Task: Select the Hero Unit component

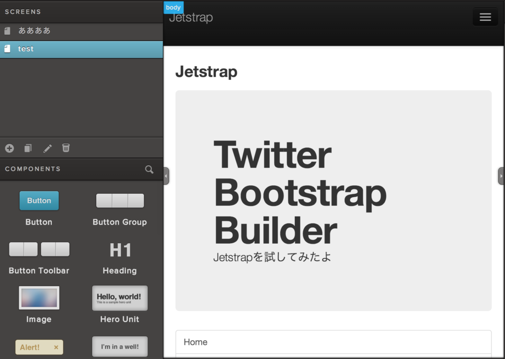Action: (x=119, y=298)
